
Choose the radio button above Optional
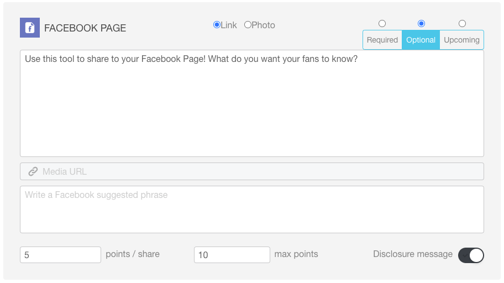pyautogui.click(x=421, y=23)
